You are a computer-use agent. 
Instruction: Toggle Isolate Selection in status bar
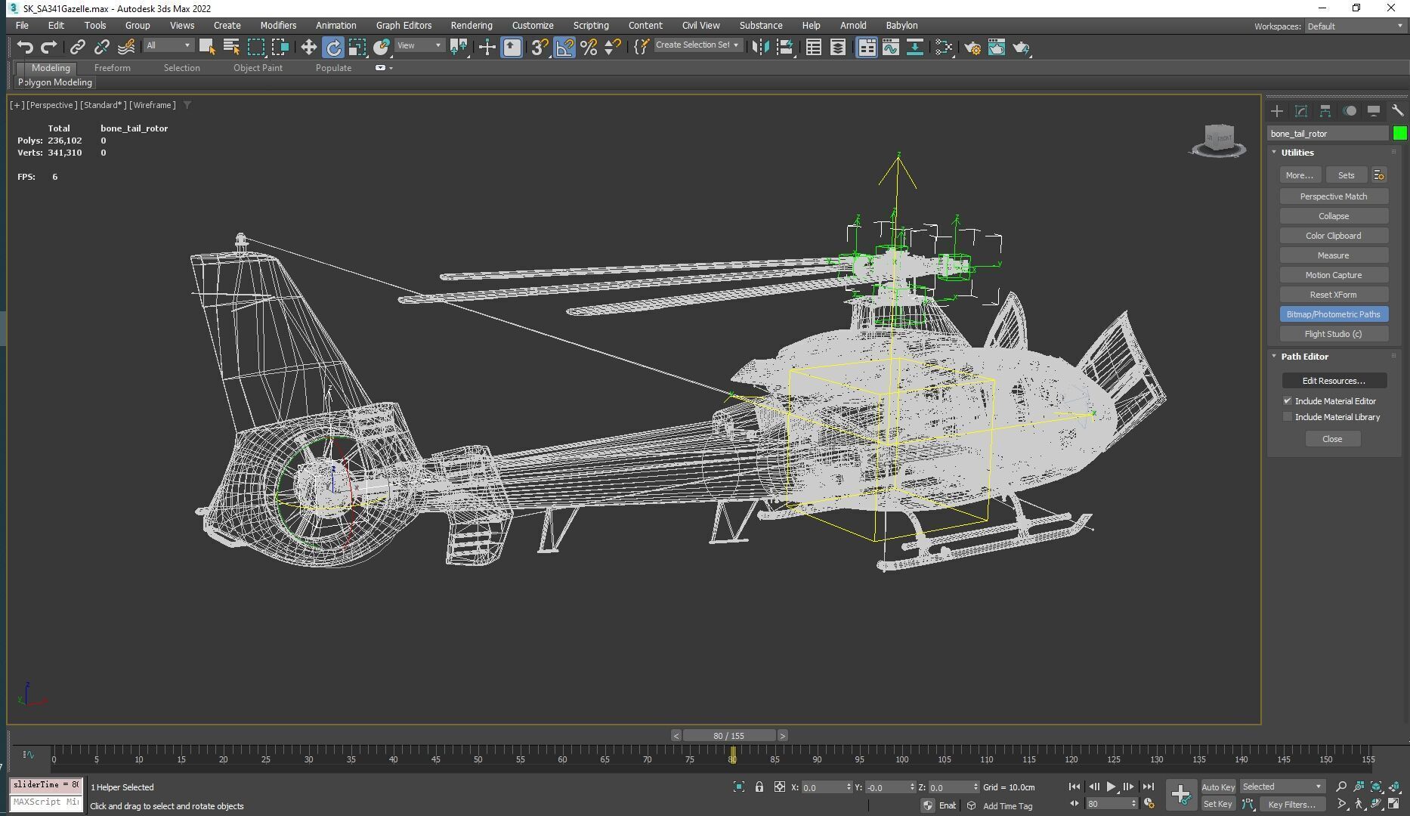(739, 787)
